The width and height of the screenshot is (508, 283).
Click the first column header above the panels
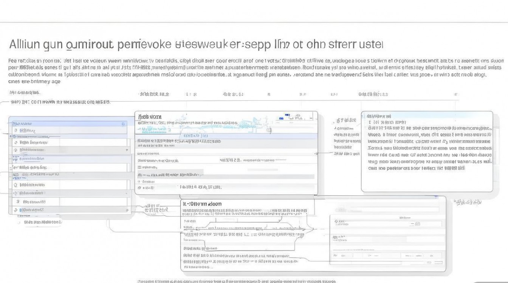tap(25, 92)
